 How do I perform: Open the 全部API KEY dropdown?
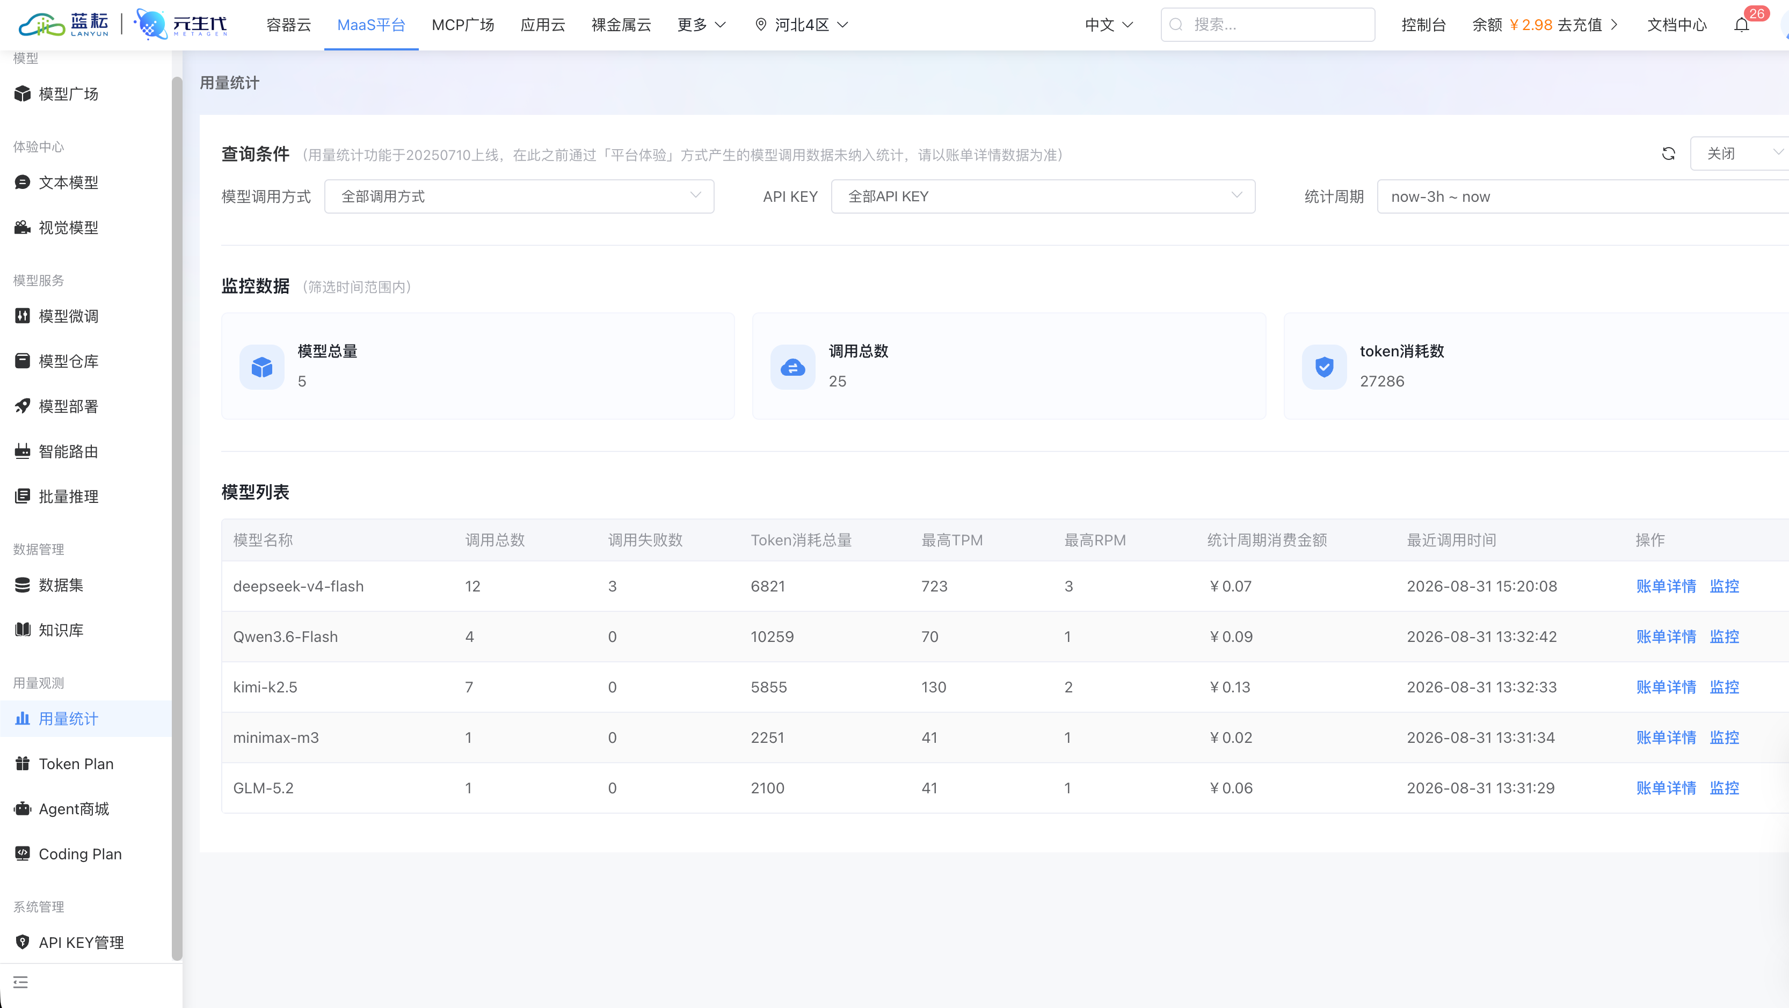[x=1043, y=196]
